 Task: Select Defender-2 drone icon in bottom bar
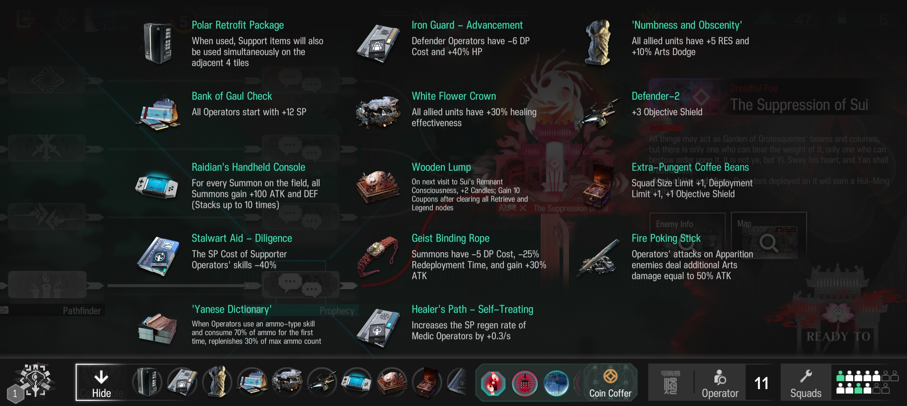322,382
